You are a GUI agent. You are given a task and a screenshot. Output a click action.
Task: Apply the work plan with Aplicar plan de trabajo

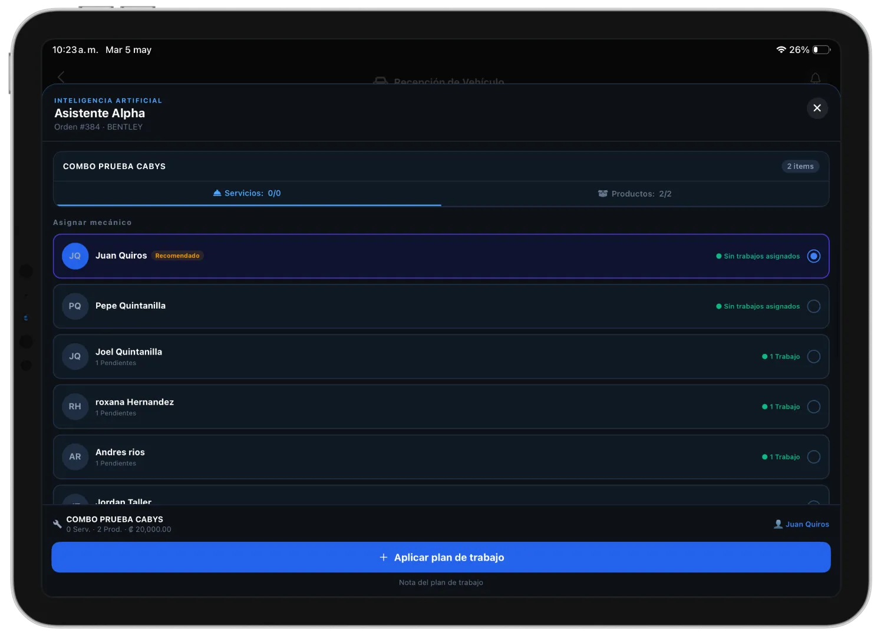(x=441, y=557)
